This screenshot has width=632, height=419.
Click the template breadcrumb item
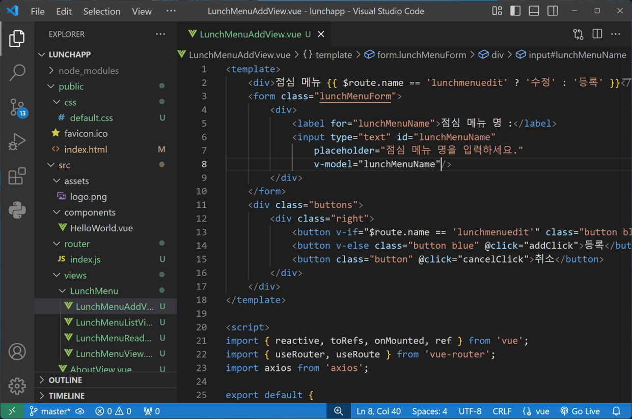tap(327, 55)
